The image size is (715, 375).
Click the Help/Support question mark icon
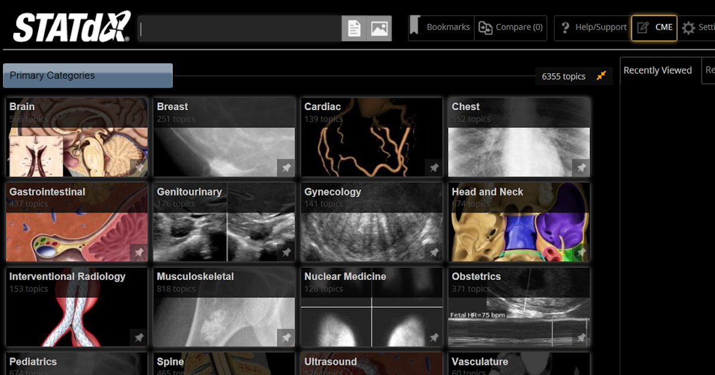(565, 27)
